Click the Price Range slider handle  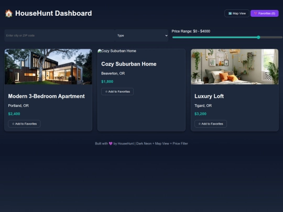[258, 37]
